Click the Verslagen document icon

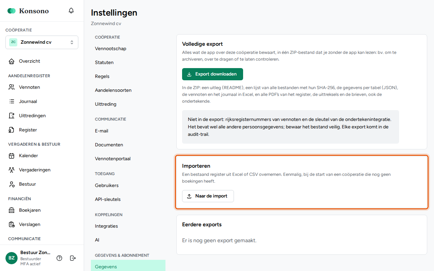[12, 225]
